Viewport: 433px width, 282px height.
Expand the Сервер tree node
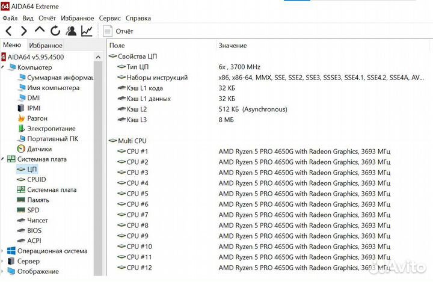pos(3,262)
